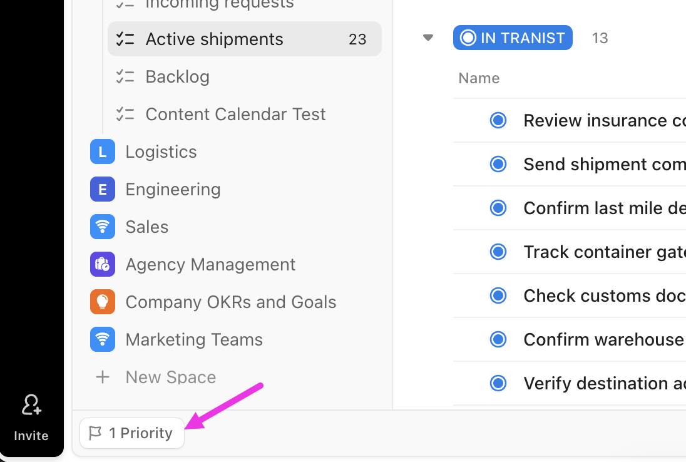
Task: Click the Agency Management space icon
Action: point(103,264)
